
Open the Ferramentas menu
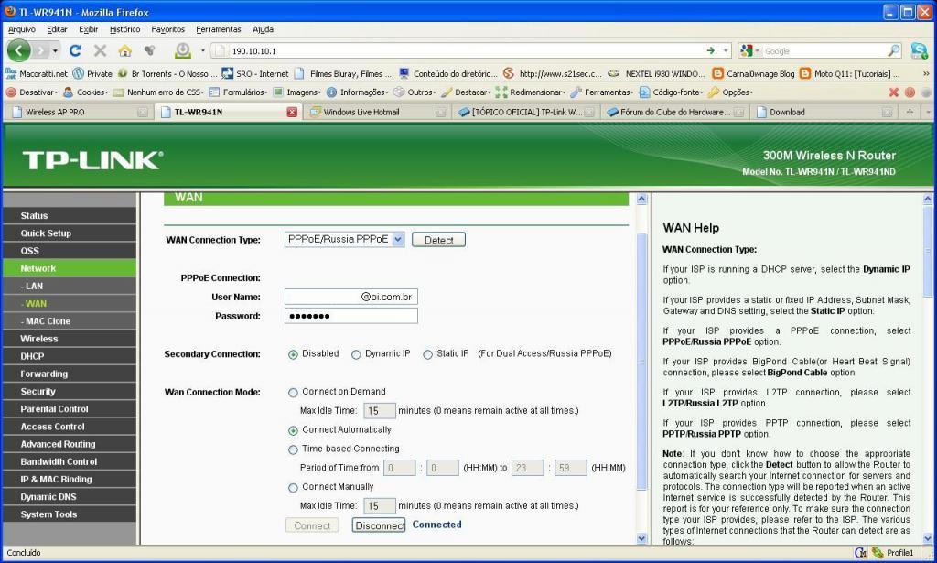[218, 29]
